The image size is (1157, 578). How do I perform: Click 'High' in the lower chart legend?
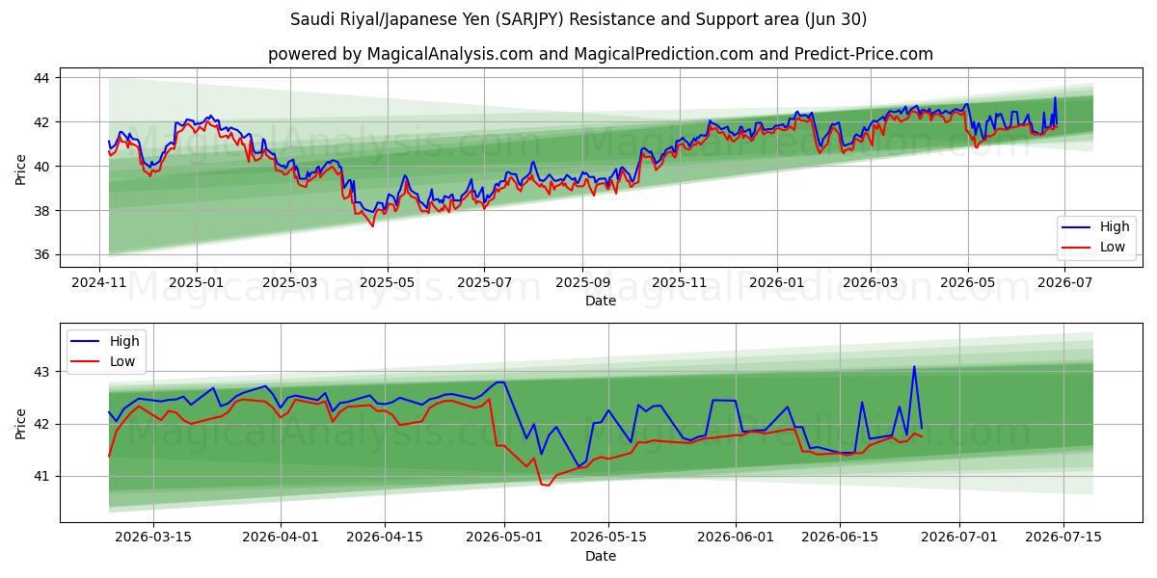(x=124, y=341)
